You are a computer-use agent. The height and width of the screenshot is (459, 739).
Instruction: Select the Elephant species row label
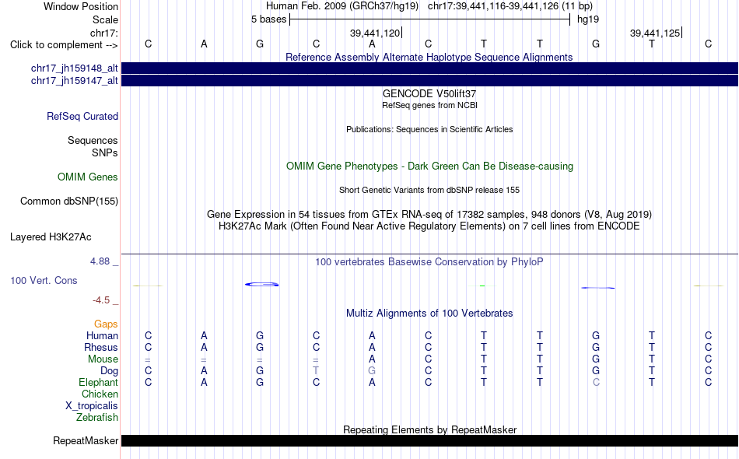coord(99,382)
